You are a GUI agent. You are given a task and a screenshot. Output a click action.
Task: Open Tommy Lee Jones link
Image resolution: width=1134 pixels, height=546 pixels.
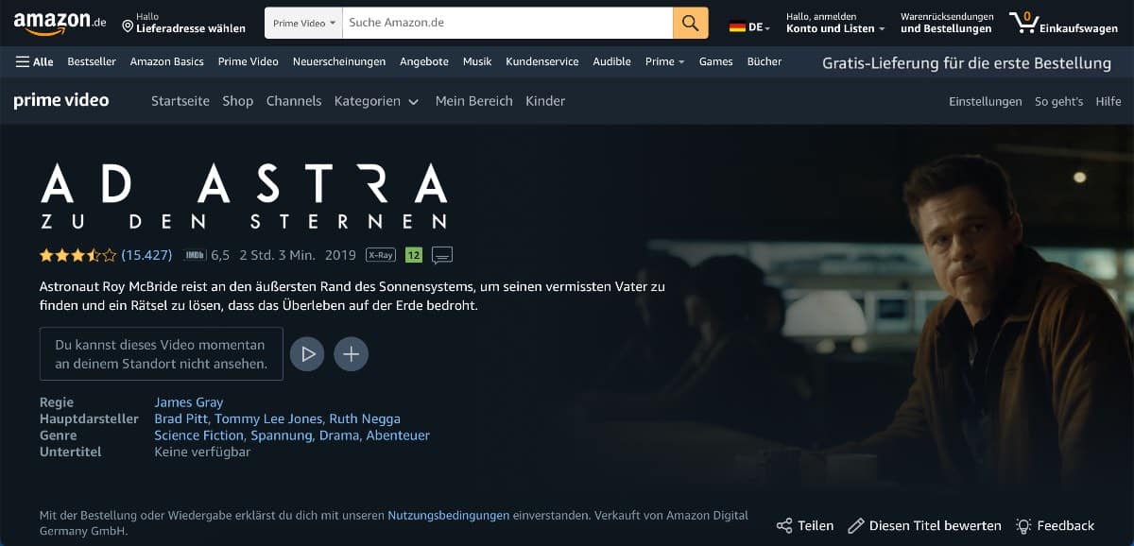[x=268, y=418]
